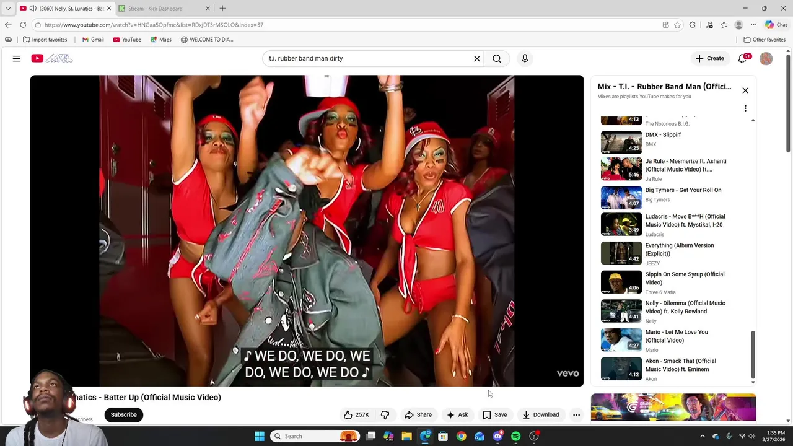Open the Maps bookmark
The width and height of the screenshot is (793, 446).
click(x=160, y=39)
